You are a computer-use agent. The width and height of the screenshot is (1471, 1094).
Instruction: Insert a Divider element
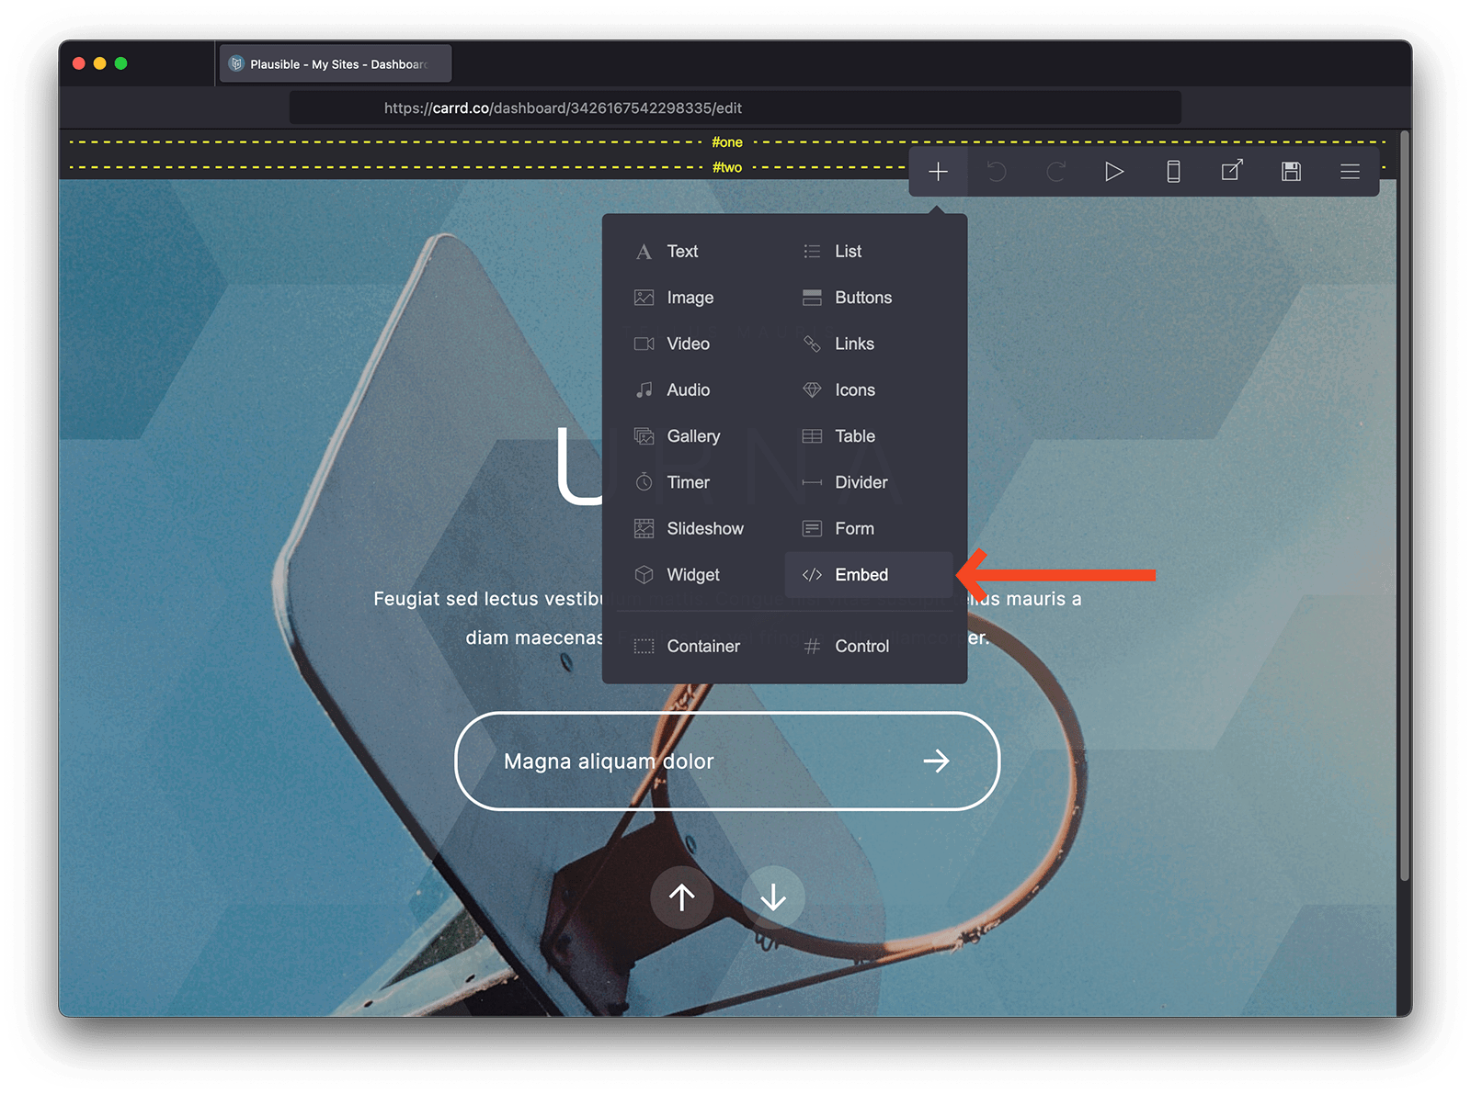[861, 481]
